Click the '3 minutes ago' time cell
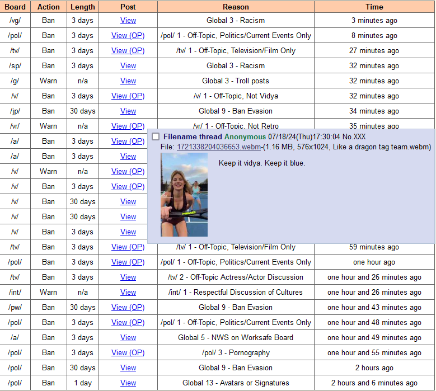The width and height of the screenshot is (436, 391). pos(374,20)
